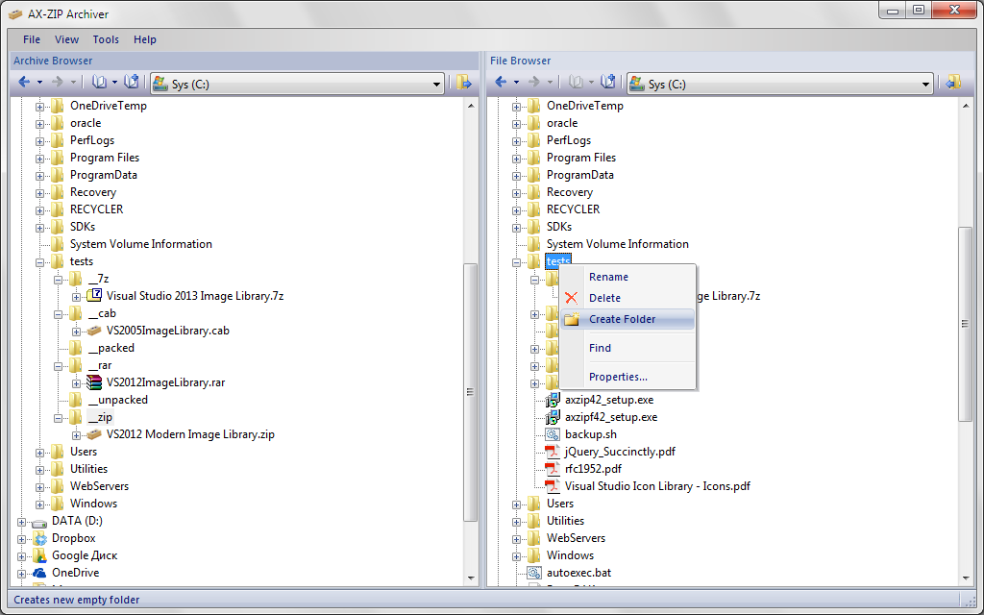Click the Google Диск icon
This screenshot has width=984, height=615.
point(39,555)
